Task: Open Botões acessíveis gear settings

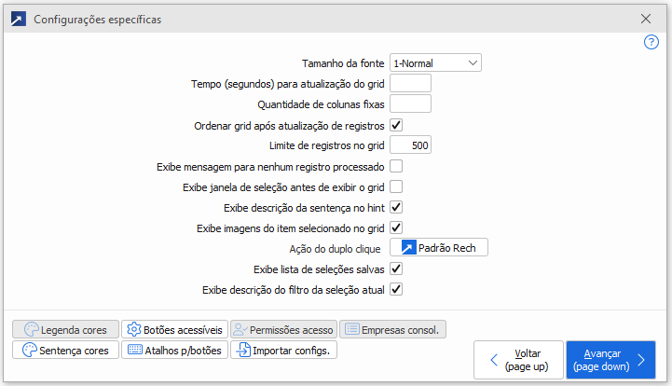Action: 175,329
